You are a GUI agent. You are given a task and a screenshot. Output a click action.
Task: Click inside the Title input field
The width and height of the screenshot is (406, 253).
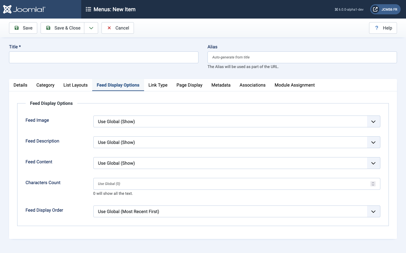pyautogui.click(x=103, y=57)
